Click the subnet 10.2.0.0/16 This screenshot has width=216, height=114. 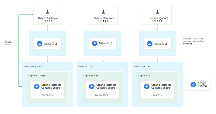pyautogui.click(x=157, y=95)
